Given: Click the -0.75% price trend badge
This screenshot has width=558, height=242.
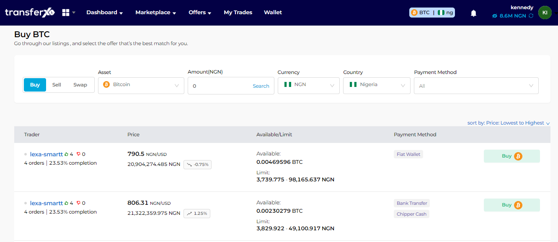Looking at the screenshot, I should pyautogui.click(x=198, y=165).
